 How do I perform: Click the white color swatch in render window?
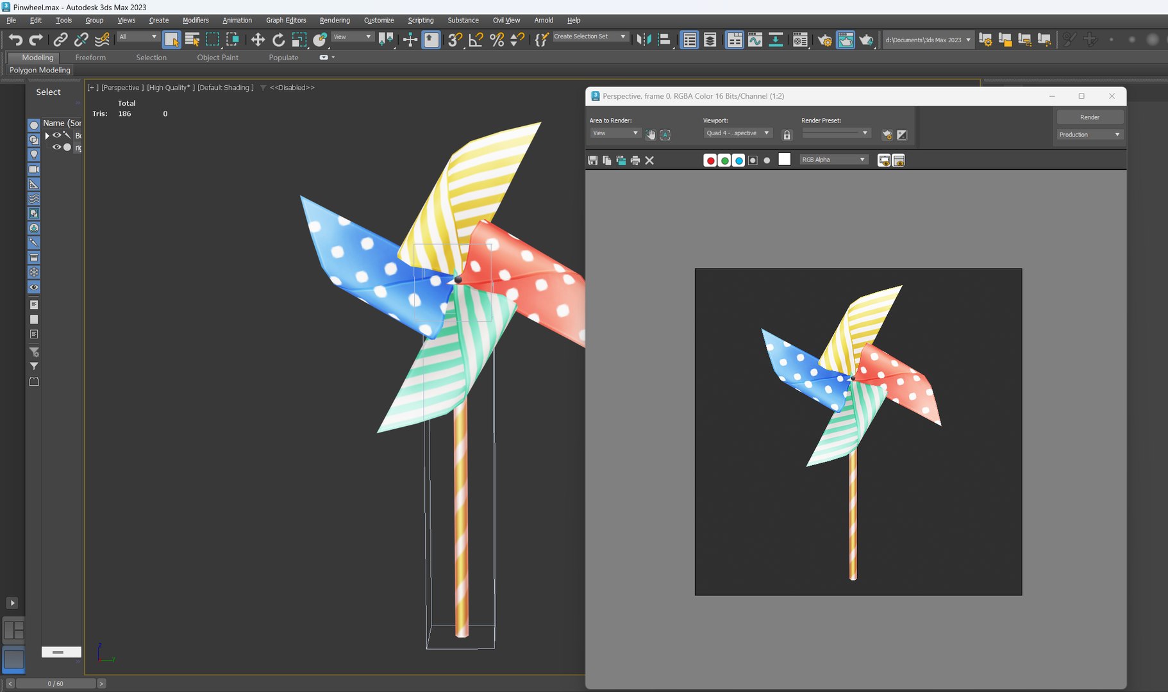pos(784,160)
